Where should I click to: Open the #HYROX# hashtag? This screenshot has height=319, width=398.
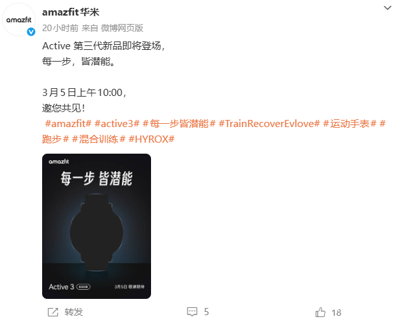[x=152, y=139]
